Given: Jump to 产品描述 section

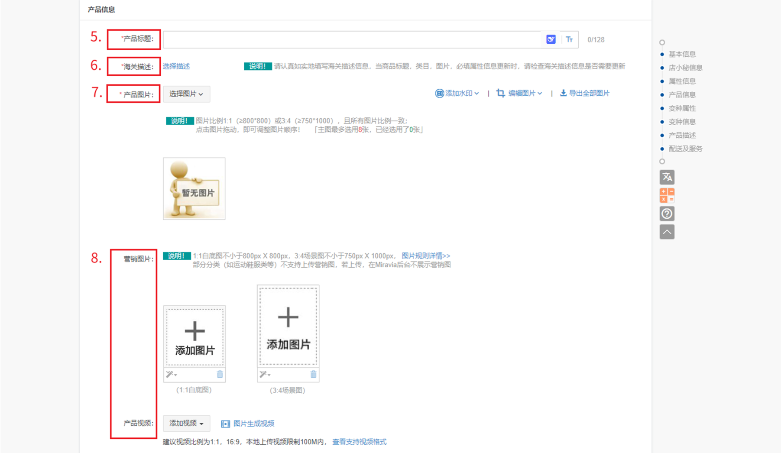Looking at the screenshot, I should tap(682, 135).
